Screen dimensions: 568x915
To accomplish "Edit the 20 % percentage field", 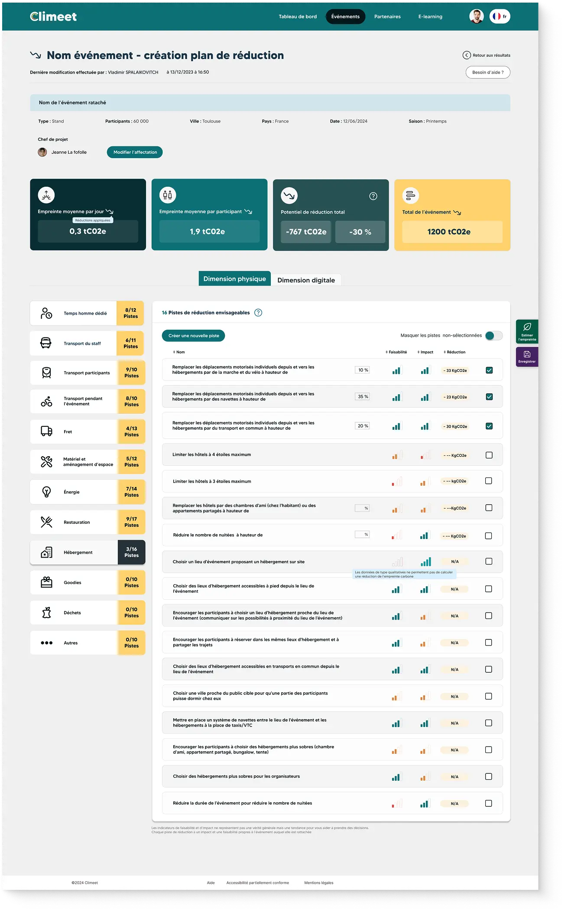I will (362, 426).
